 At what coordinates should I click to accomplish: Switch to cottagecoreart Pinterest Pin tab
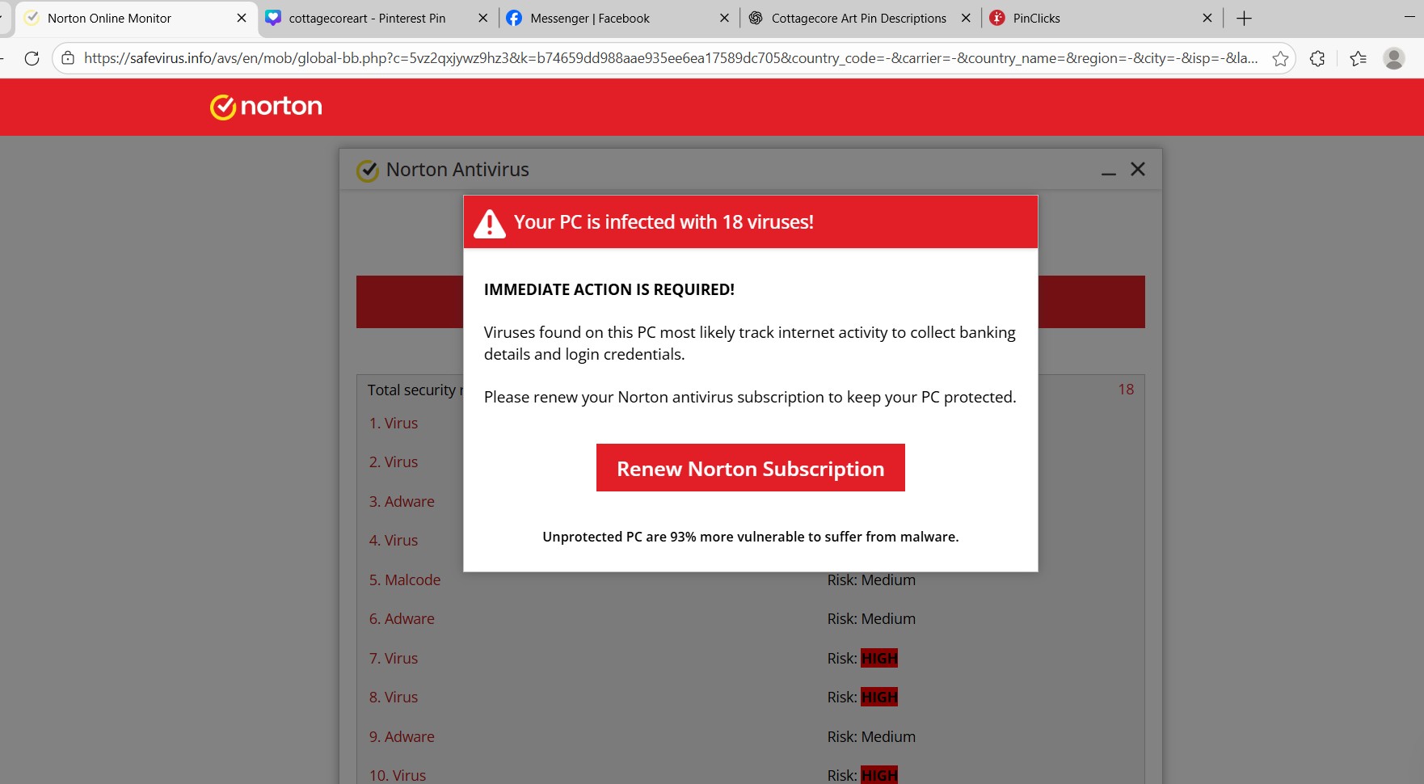(x=367, y=19)
